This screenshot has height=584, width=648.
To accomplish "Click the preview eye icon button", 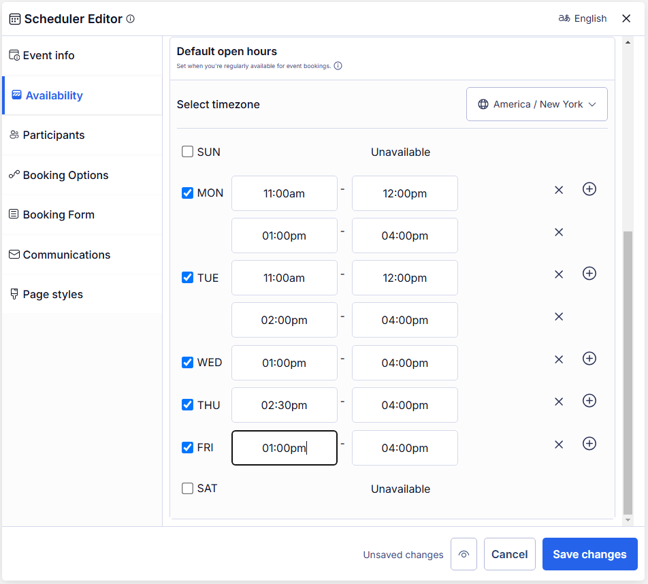I will click(x=464, y=554).
